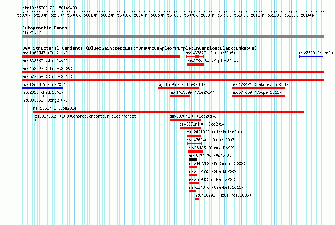
Task: Click the 56000k ruler tick label
Action: coord(74,15)
